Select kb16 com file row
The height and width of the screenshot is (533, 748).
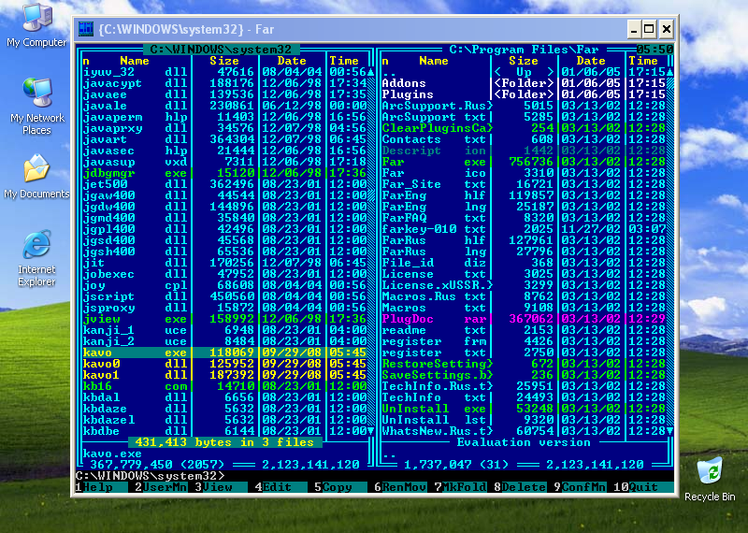coord(224,386)
